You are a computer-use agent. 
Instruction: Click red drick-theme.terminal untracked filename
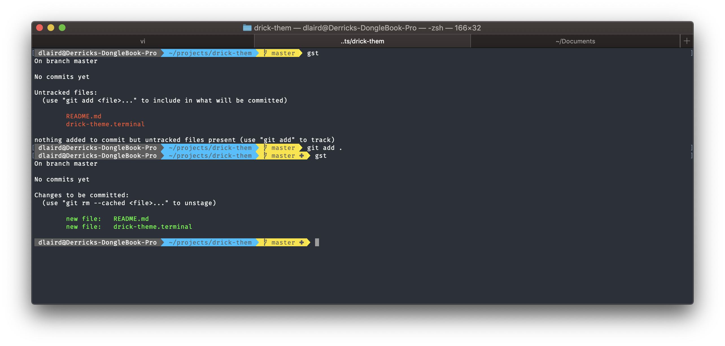(x=105, y=124)
